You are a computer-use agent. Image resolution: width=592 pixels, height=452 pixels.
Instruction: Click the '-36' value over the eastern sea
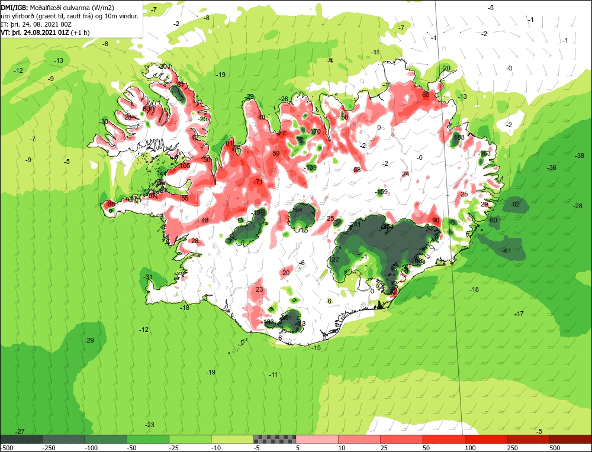(552, 167)
